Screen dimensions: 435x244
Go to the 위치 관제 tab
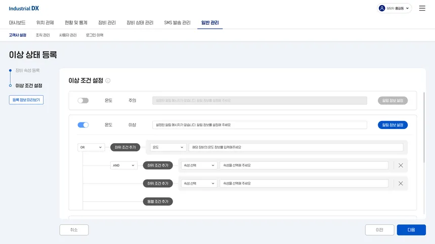click(x=45, y=23)
